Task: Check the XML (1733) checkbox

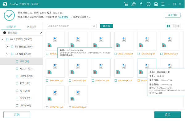Action: point(17,69)
